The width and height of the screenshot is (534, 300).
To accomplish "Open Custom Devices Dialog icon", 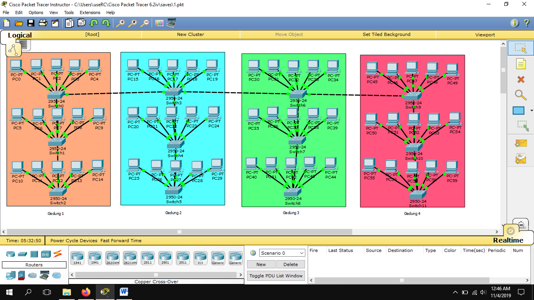I will click(x=171, y=23).
